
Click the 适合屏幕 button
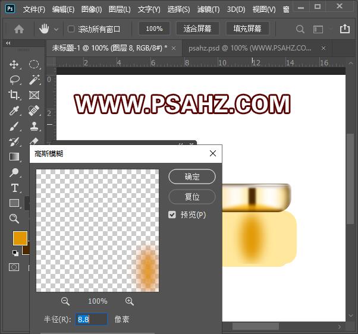(197, 29)
